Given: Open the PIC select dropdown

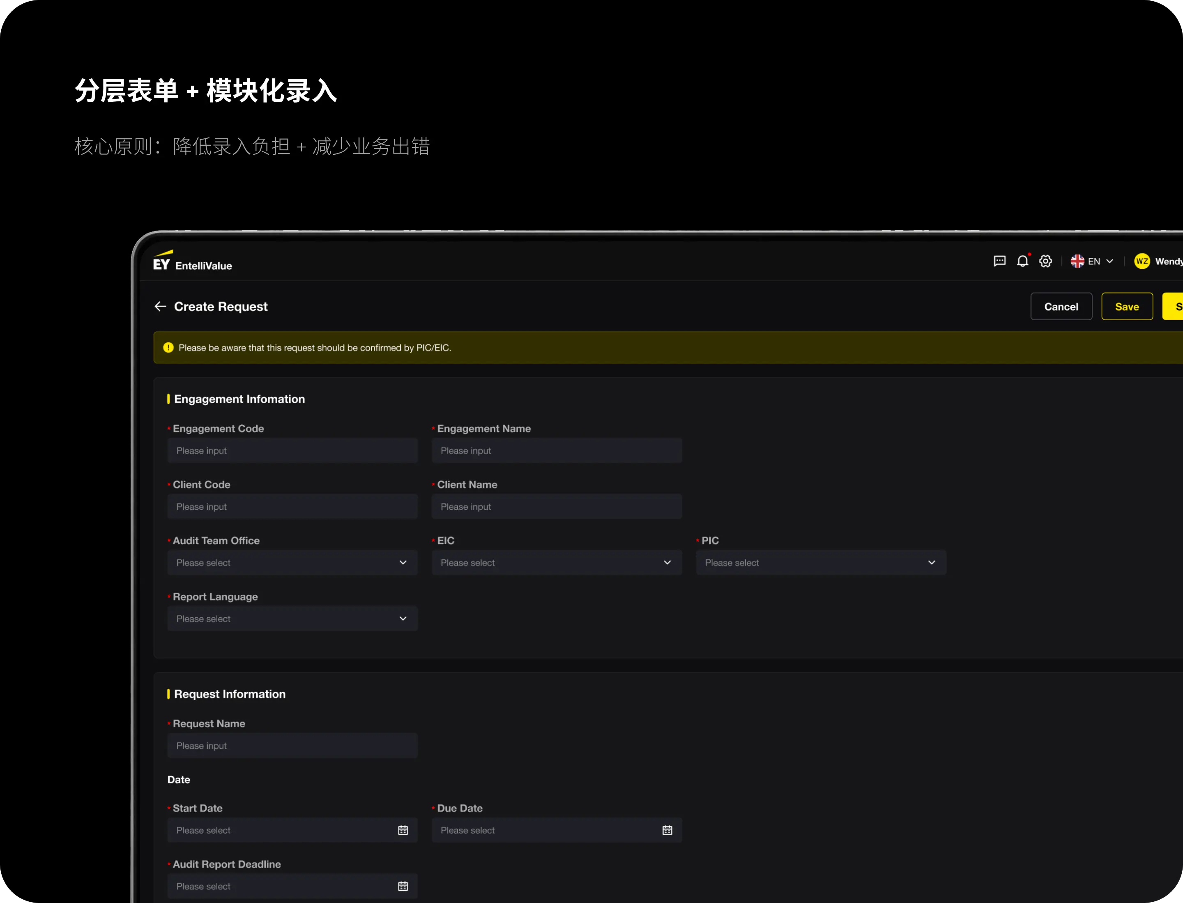Looking at the screenshot, I should pyautogui.click(x=821, y=563).
